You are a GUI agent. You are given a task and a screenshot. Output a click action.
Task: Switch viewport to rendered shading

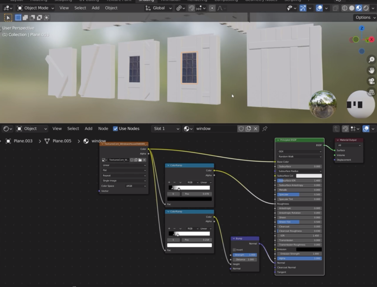coord(366,8)
